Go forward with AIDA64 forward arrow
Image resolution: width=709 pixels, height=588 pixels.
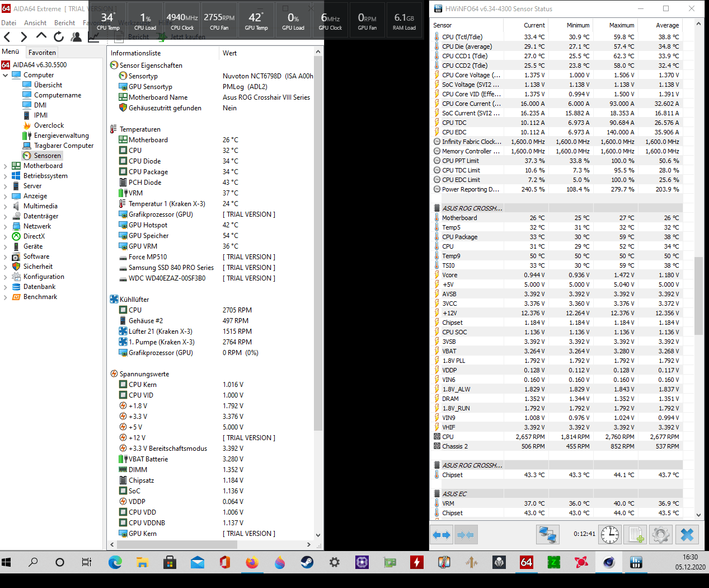[x=24, y=37]
